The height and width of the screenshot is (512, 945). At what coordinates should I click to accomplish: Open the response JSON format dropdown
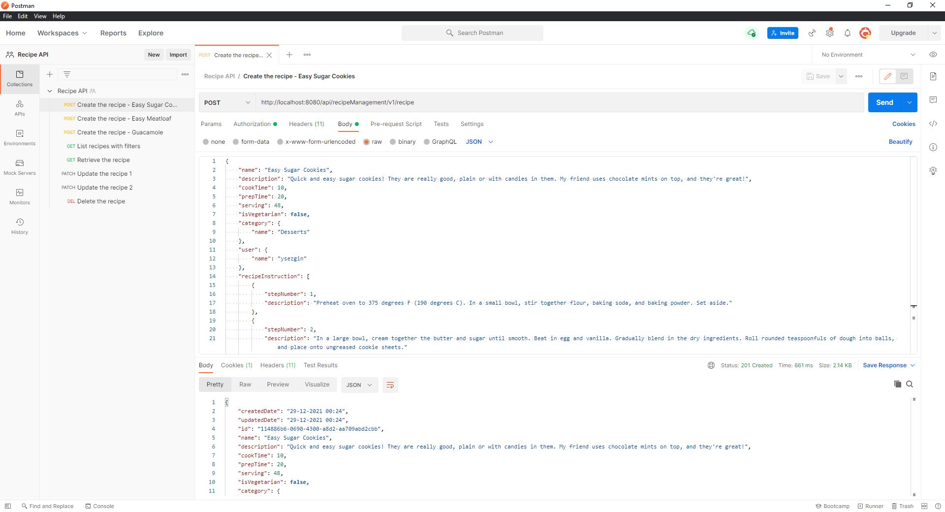pos(359,385)
